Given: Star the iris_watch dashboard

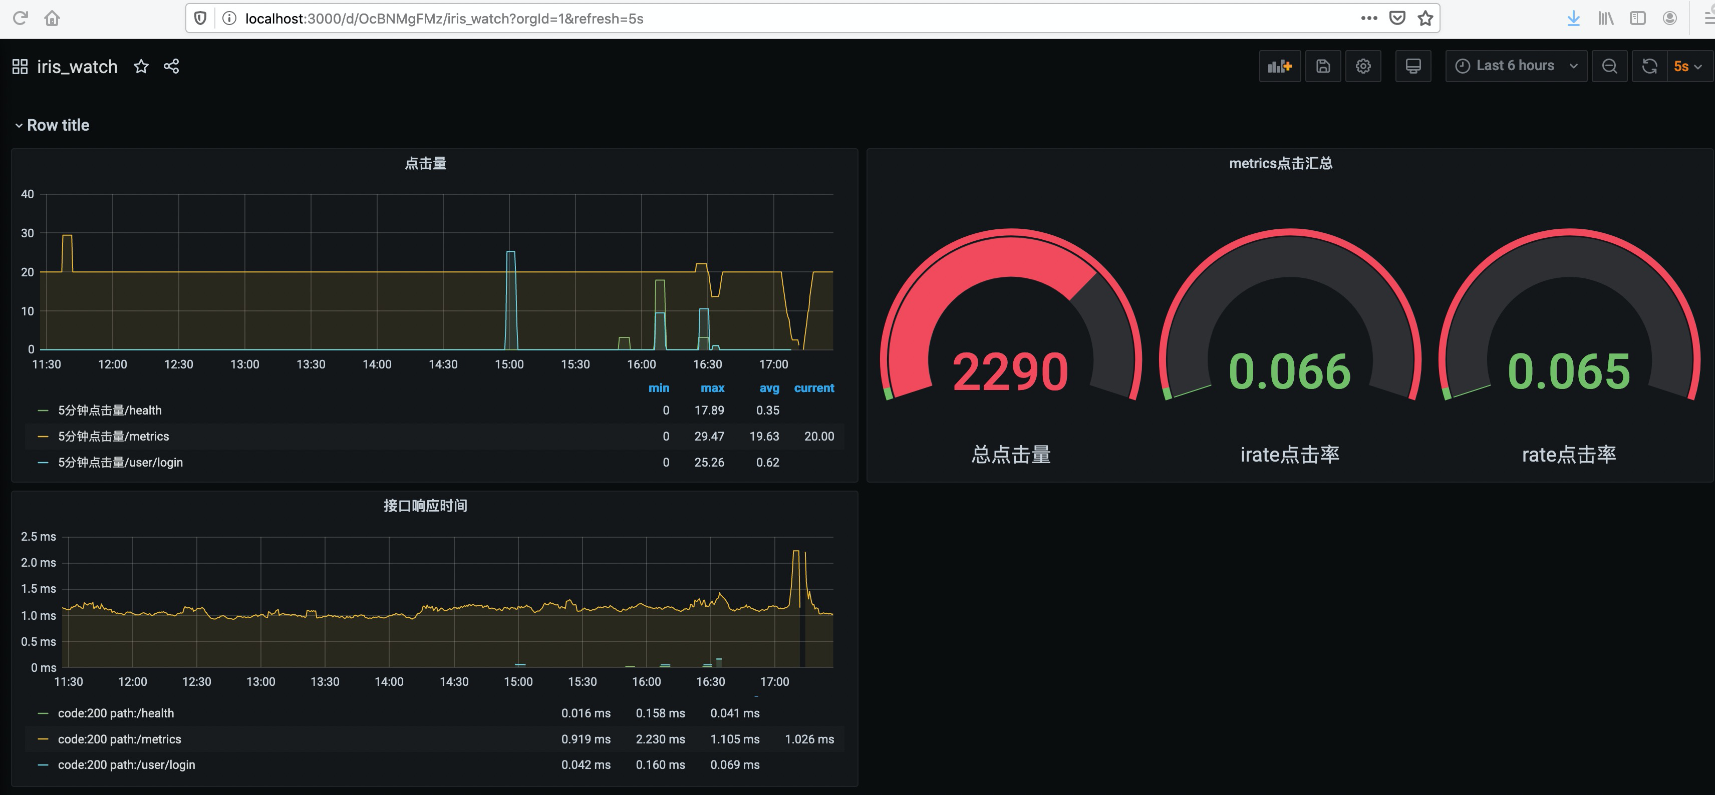Looking at the screenshot, I should point(140,66).
